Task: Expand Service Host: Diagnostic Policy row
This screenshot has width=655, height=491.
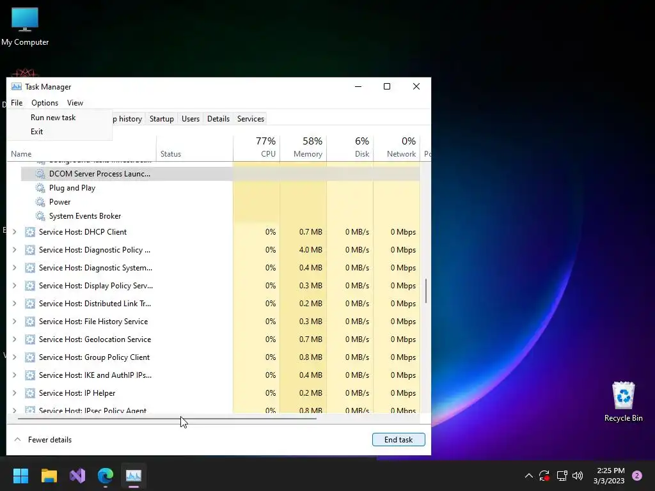Action: [15, 250]
